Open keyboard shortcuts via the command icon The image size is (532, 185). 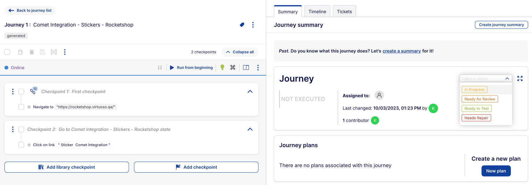pyautogui.click(x=233, y=67)
